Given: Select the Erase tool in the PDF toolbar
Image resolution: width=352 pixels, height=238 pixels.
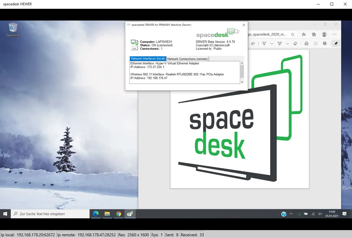Looking at the screenshot, I should 295,43.
